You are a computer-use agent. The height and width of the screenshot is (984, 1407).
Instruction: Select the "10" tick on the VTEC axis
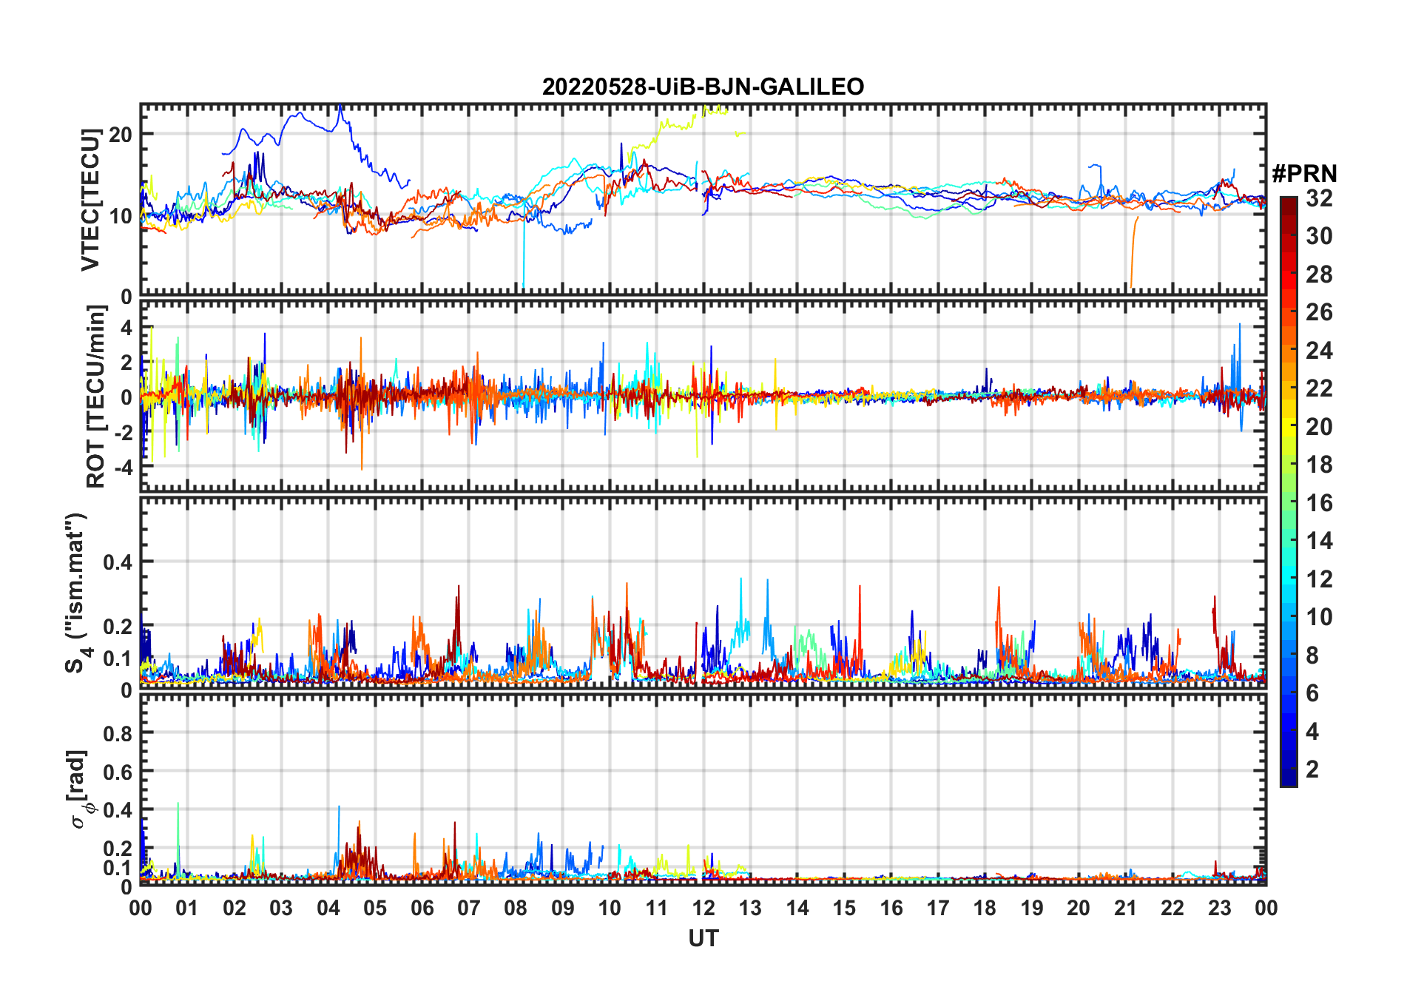coord(120,216)
